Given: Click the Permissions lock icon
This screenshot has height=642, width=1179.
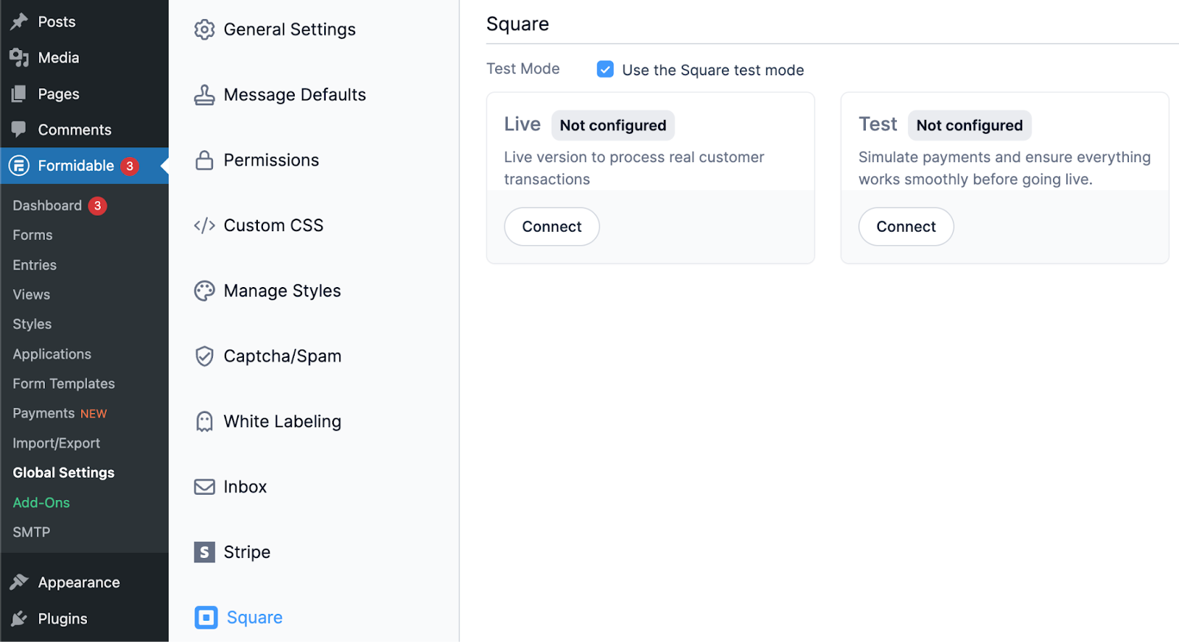Looking at the screenshot, I should coord(204,160).
